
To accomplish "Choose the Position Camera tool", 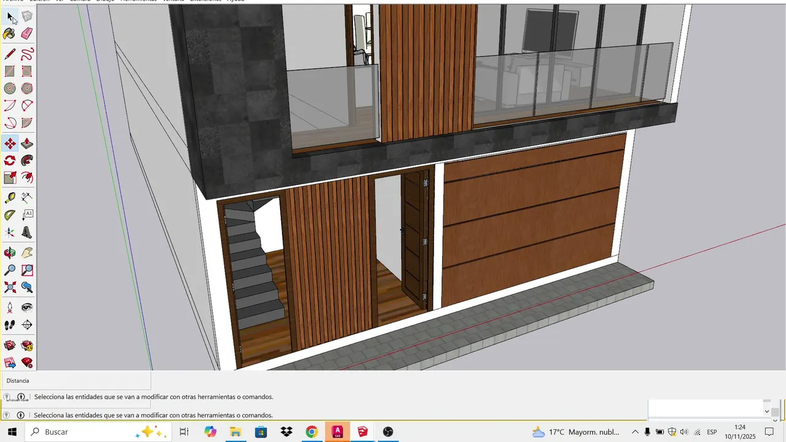I will [10, 308].
